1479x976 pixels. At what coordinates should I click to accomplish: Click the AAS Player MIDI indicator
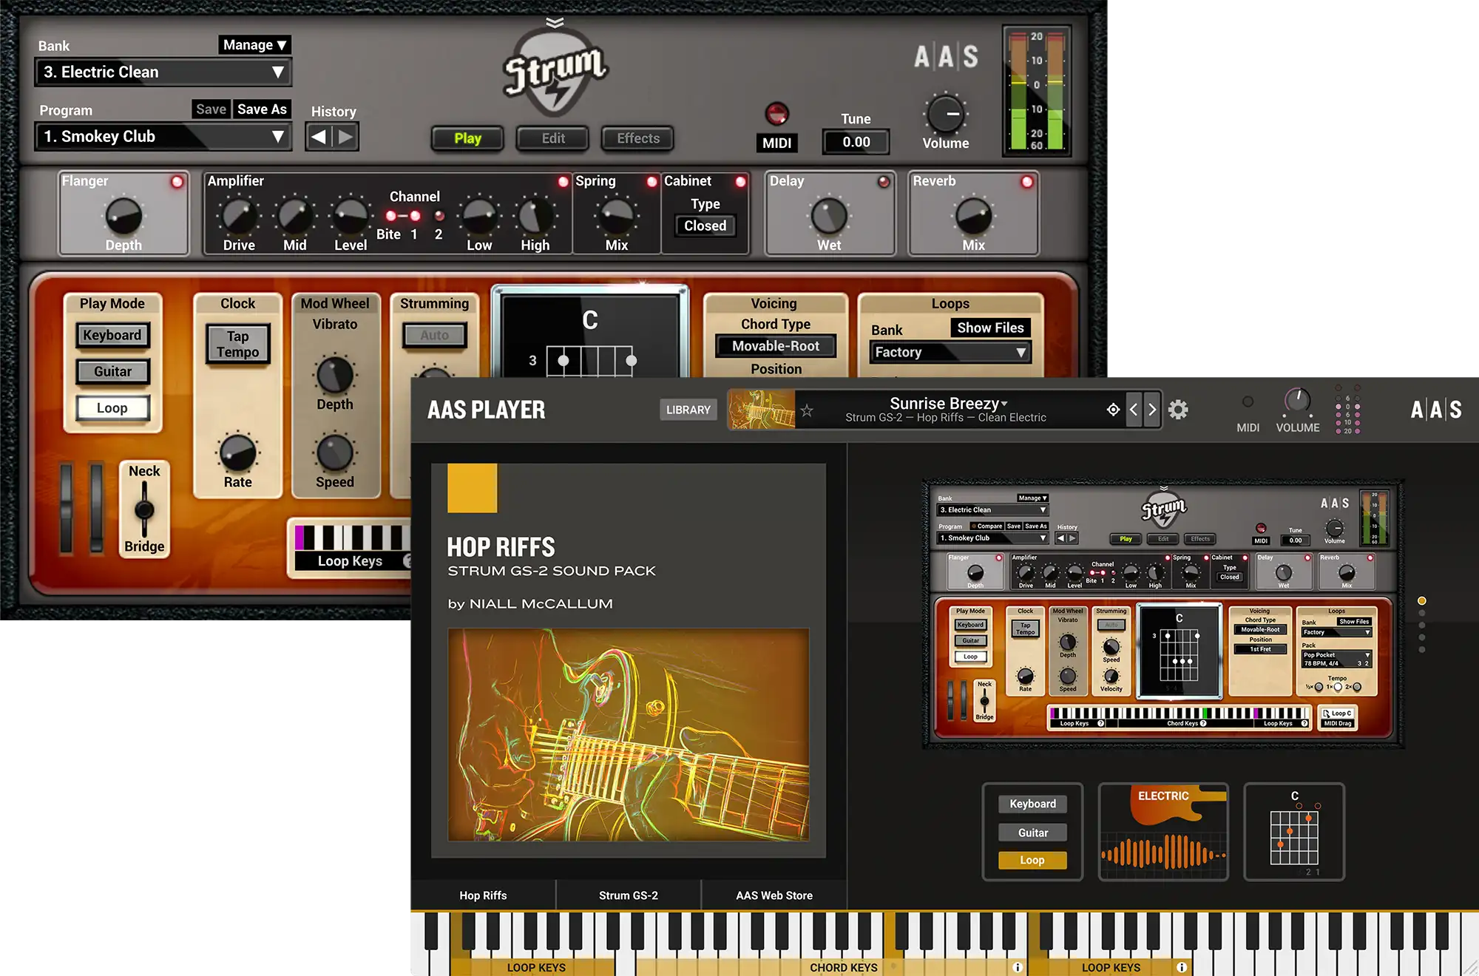click(x=1248, y=401)
